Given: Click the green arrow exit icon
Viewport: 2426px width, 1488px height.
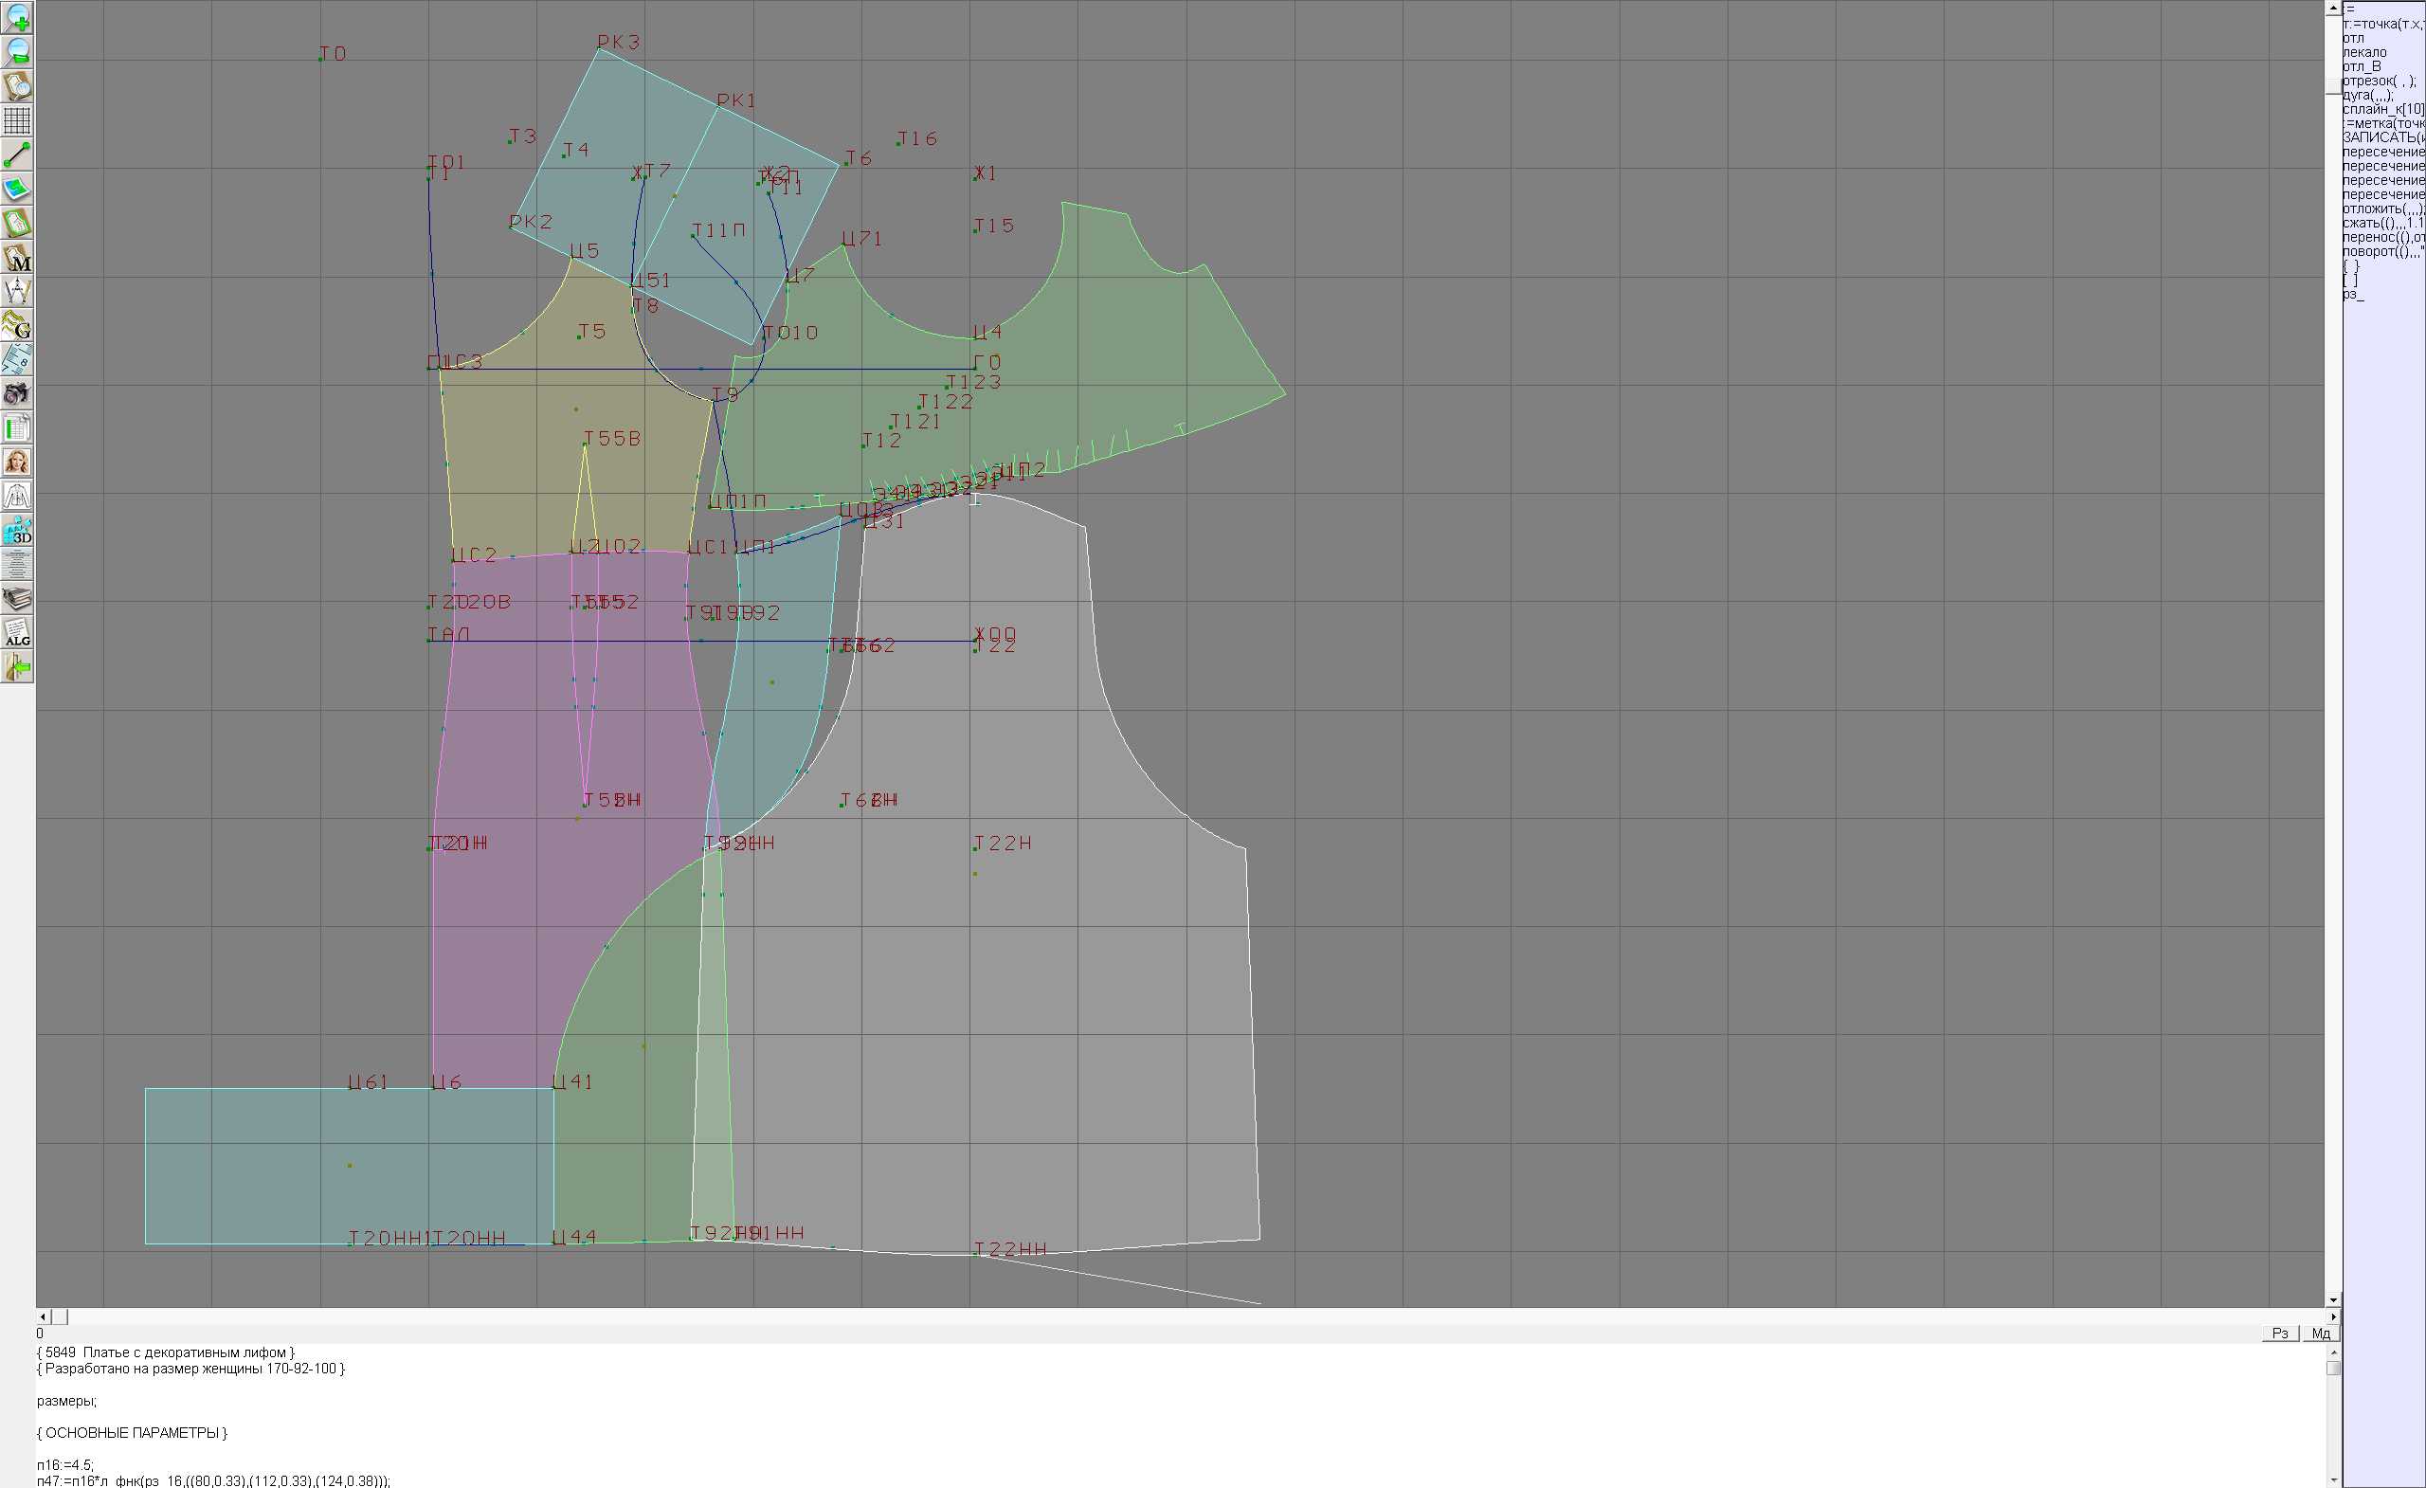Looking at the screenshot, I should [x=17, y=667].
